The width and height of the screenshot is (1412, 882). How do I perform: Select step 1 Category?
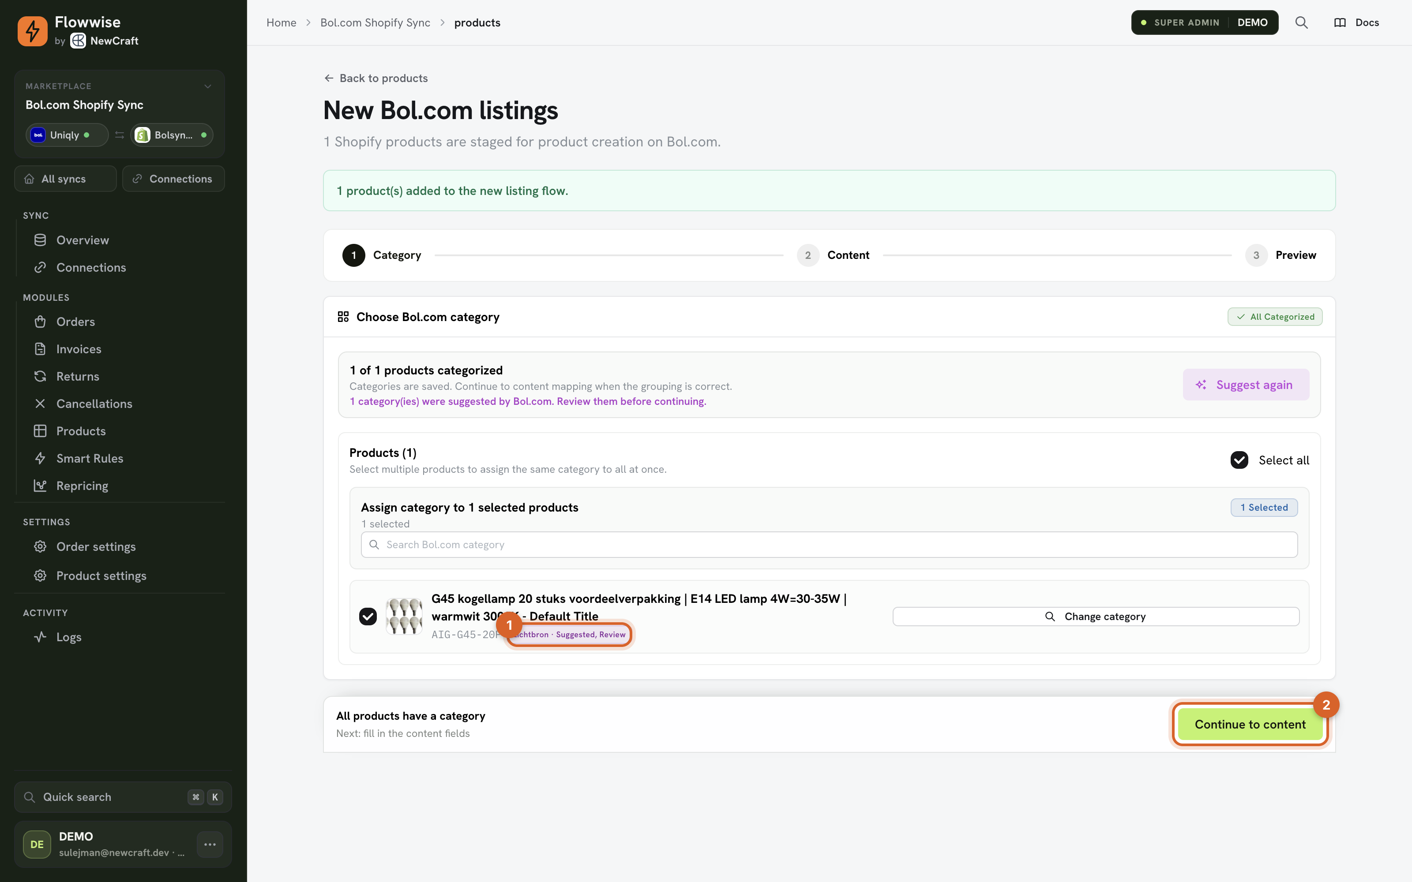click(x=382, y=255)
